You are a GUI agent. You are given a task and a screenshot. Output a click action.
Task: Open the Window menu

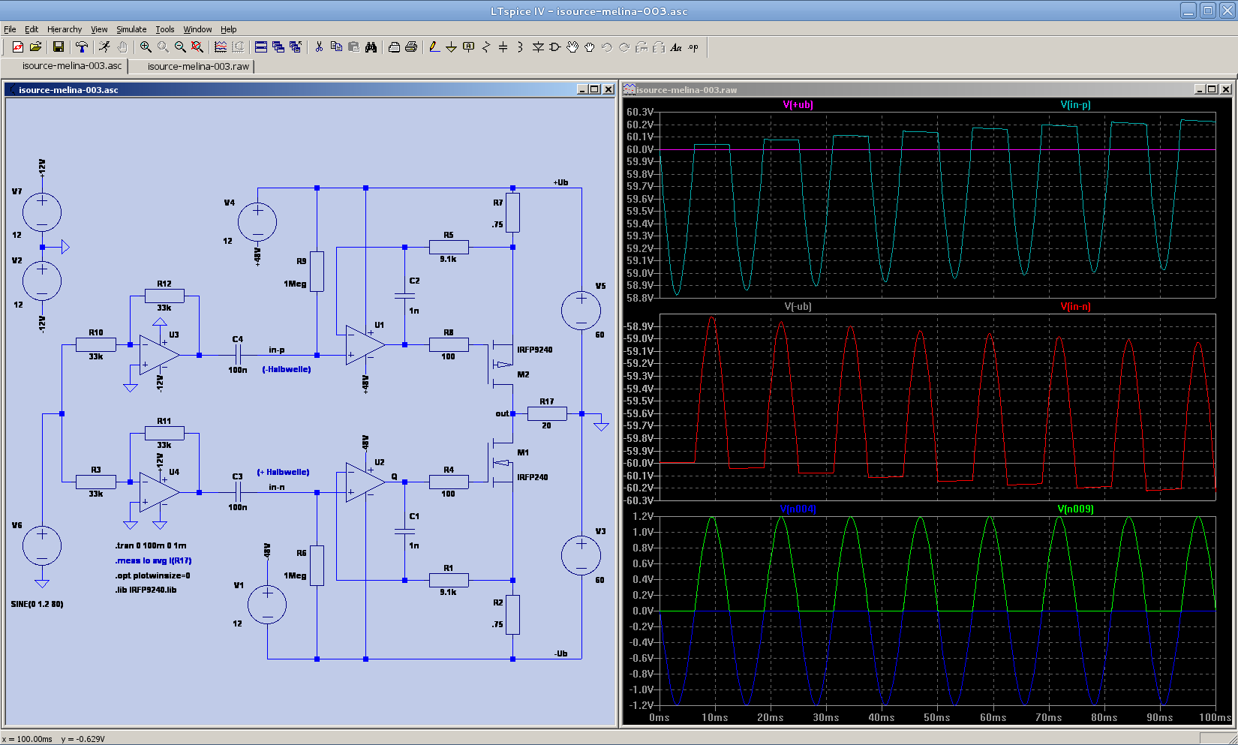point(197,29)
